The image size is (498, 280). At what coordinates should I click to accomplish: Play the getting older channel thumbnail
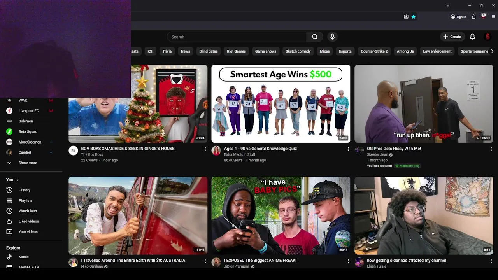click(x=424, y=215)
